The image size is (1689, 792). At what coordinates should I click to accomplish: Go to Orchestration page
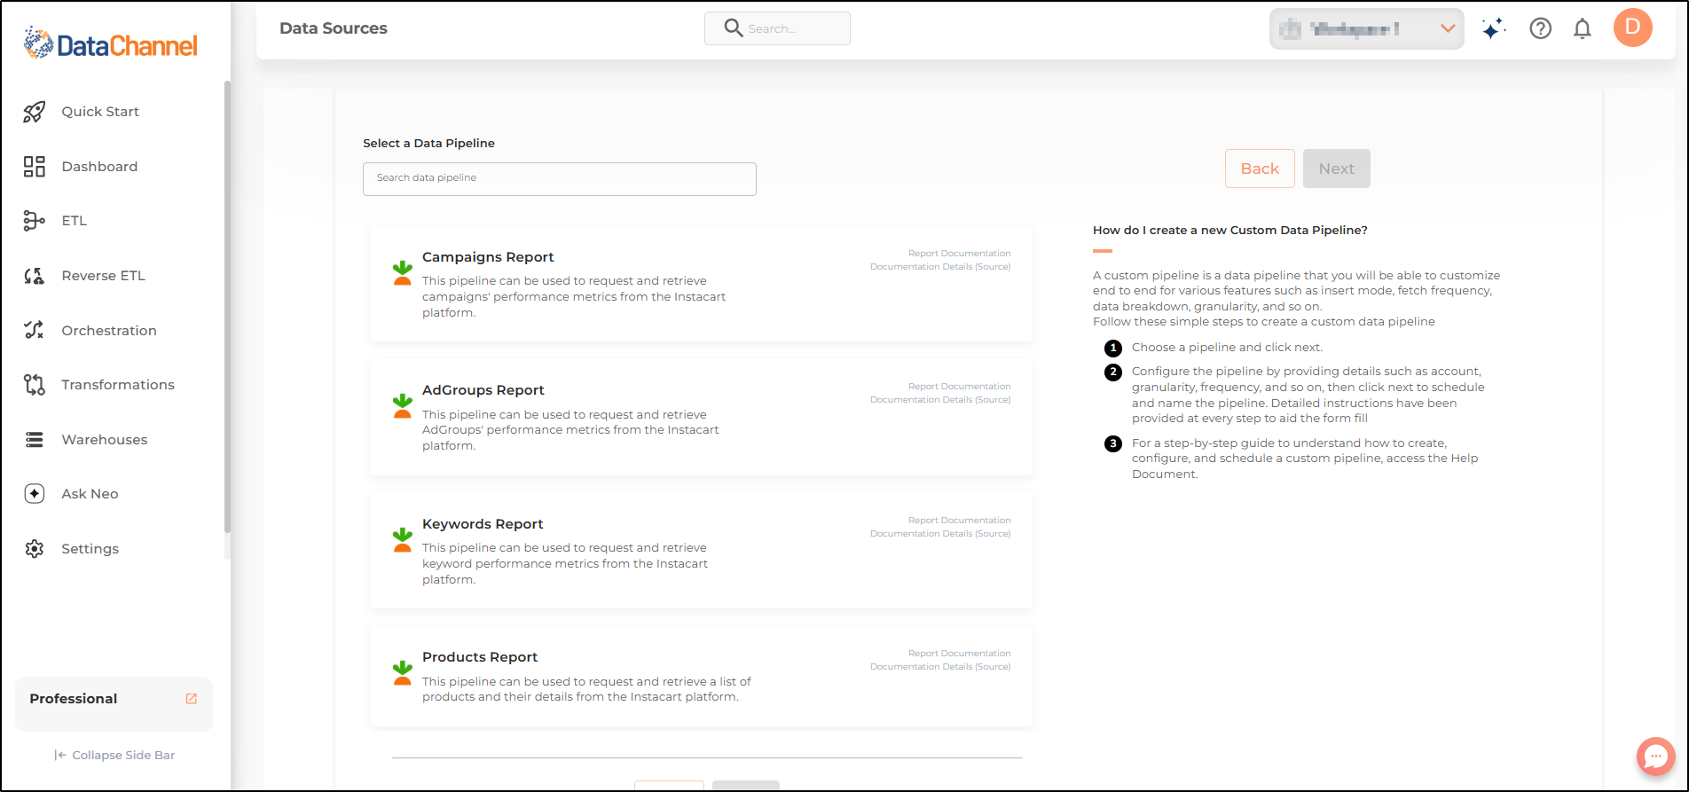tap(109, 331)
